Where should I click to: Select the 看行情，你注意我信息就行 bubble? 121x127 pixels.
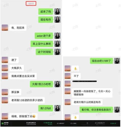pyautogui.click(x=96, y=110)
